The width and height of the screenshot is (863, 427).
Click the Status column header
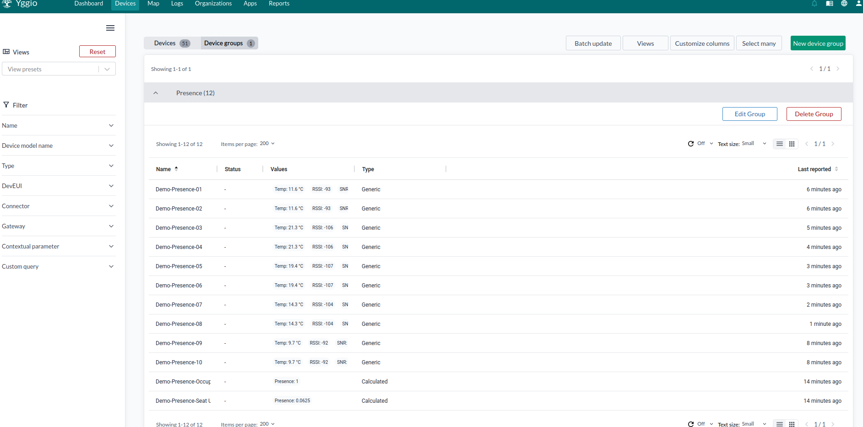coord(233,169)
